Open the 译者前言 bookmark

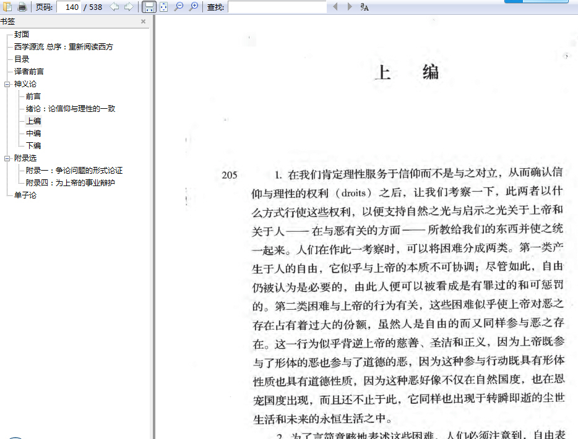point(28,72)
